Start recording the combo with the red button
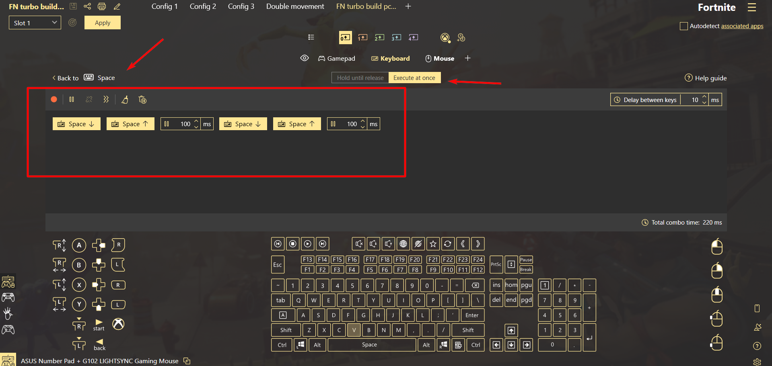 tap(54, 99)
